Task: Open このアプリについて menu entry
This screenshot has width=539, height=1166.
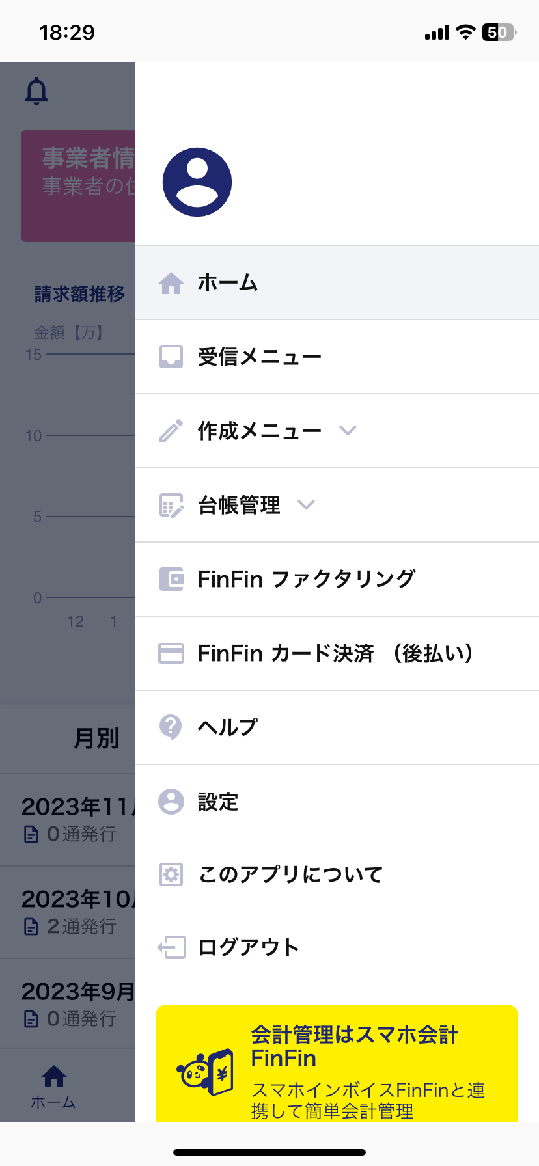Action: tap(337, 875)
